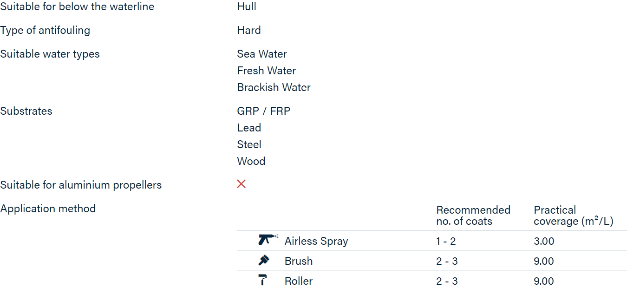Click the Brackish Water entry
Viewport: 627px width, 288px height.
click(274, 87)
